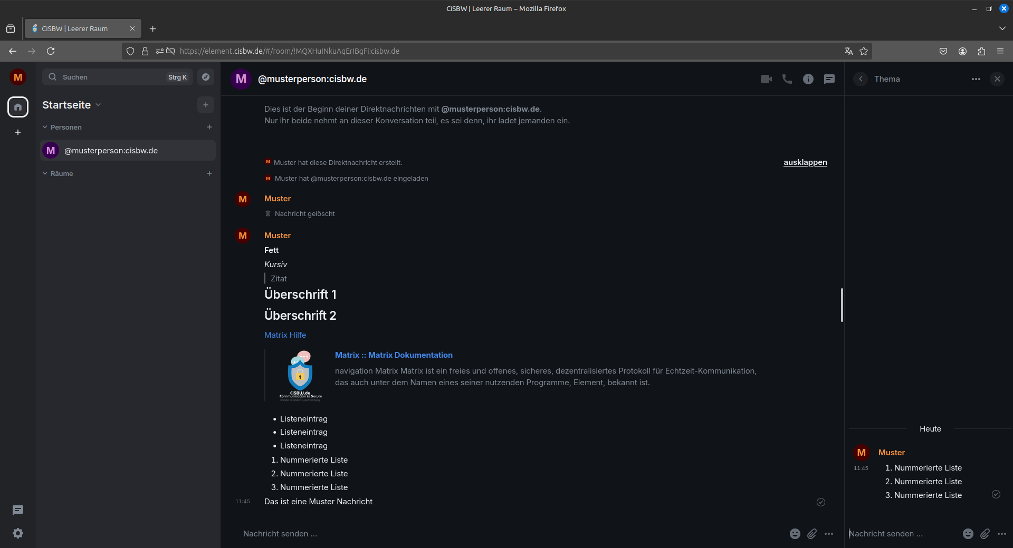Image resolution: width=1013 pixels, height=548 pixels.
Task: Open the room info panel
Action: click(x=808, y=79)
